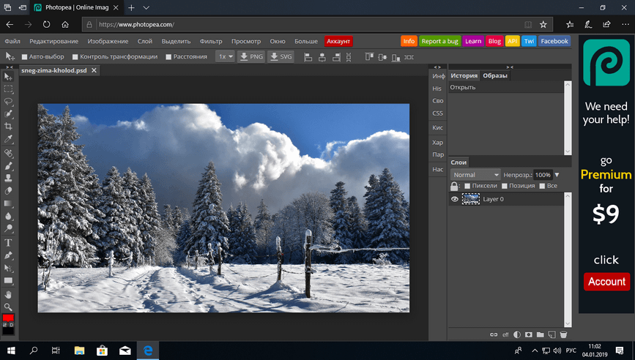Viewport: 635px width, 360px height.
Task: Open the opacity slider arrow
Action: click(x=557, y=175)
